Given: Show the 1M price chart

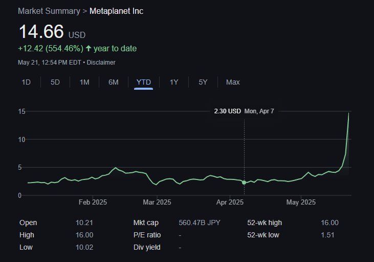Looking at the screenshot, I should tap(84, 82).
